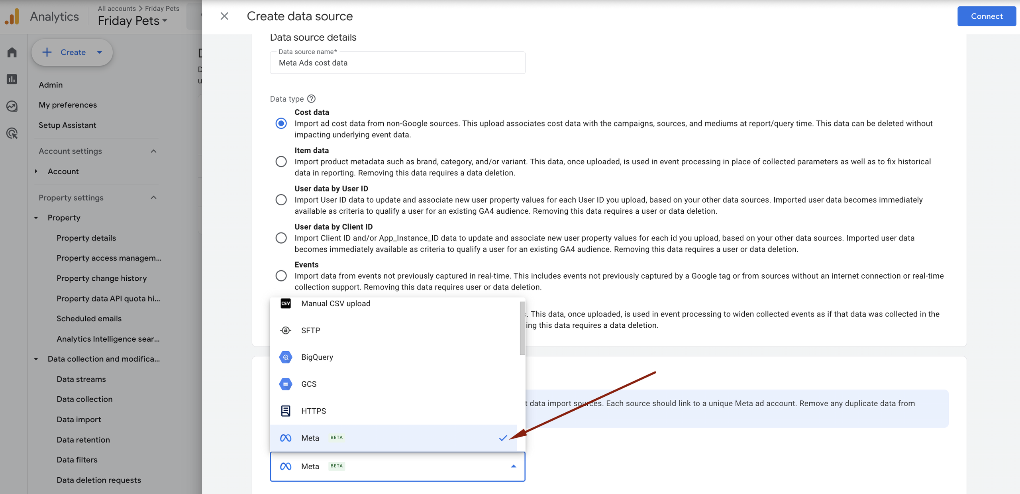Close the Create data source panel
The image size is (1020, 494).
[224, 16]
